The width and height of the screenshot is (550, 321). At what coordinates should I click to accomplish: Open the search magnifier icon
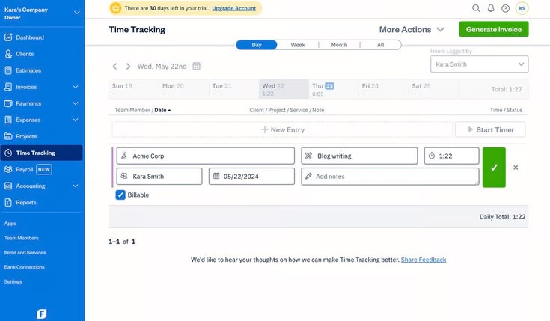[476, 8]
